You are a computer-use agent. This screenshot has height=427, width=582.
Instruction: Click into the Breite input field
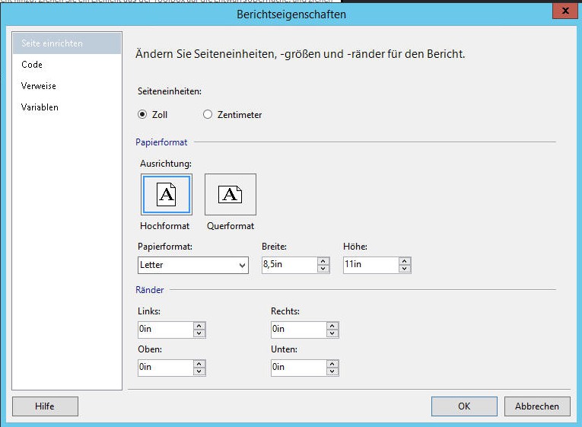click(x=290, y=265)
